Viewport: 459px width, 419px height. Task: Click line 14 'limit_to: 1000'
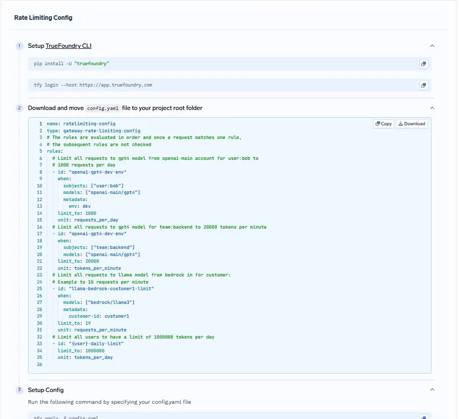pyautogui.click(x=77, y=213)
